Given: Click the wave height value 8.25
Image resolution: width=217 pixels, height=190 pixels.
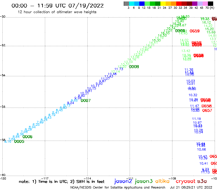Looking at the screenshot, I should (x=36, y=125).
